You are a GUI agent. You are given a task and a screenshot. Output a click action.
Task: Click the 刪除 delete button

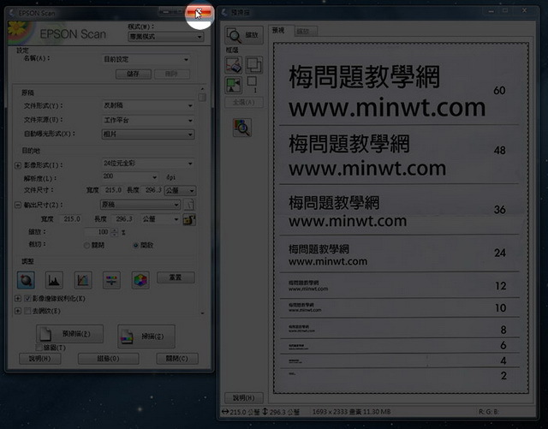tap(172, 74)
